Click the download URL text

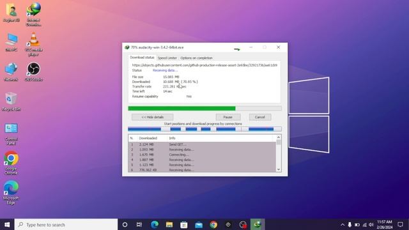(204, 65)
